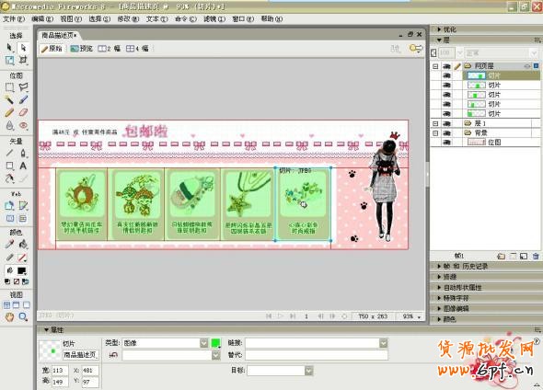This screenshot has width=543, height=390.
Task: Click the 2 幅 two-up view button
Action: tap(110, 49)
